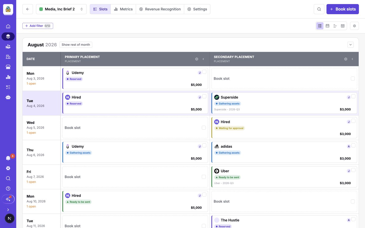Open the Metrics tab
365x228 pixels.
(x=123, y=9)
